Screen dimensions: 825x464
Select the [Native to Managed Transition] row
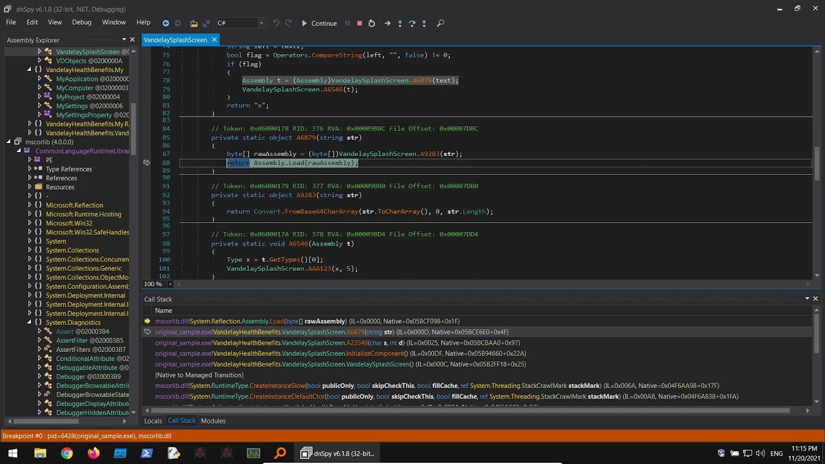pos(477,375)
